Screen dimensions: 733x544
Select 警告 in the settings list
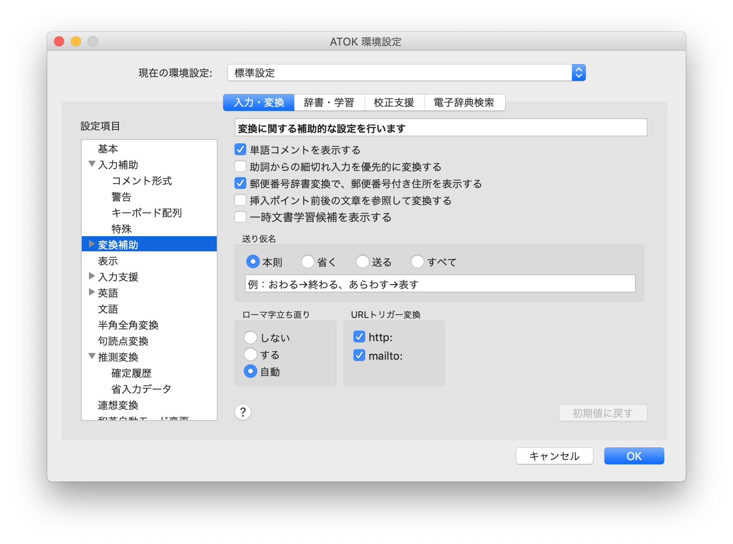[x=149, y=197]
